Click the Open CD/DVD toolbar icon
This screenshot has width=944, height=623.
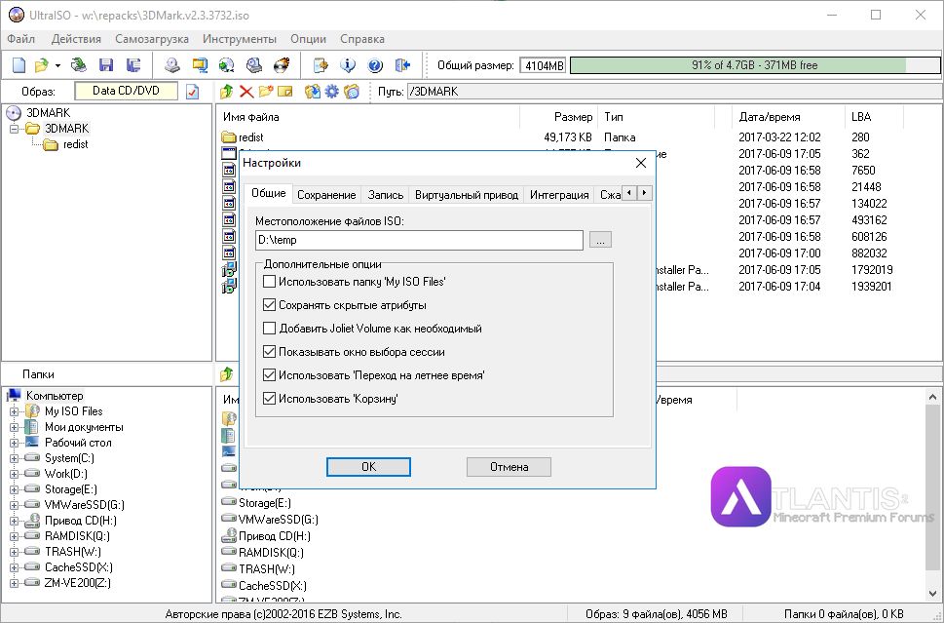tap(79, 65)
